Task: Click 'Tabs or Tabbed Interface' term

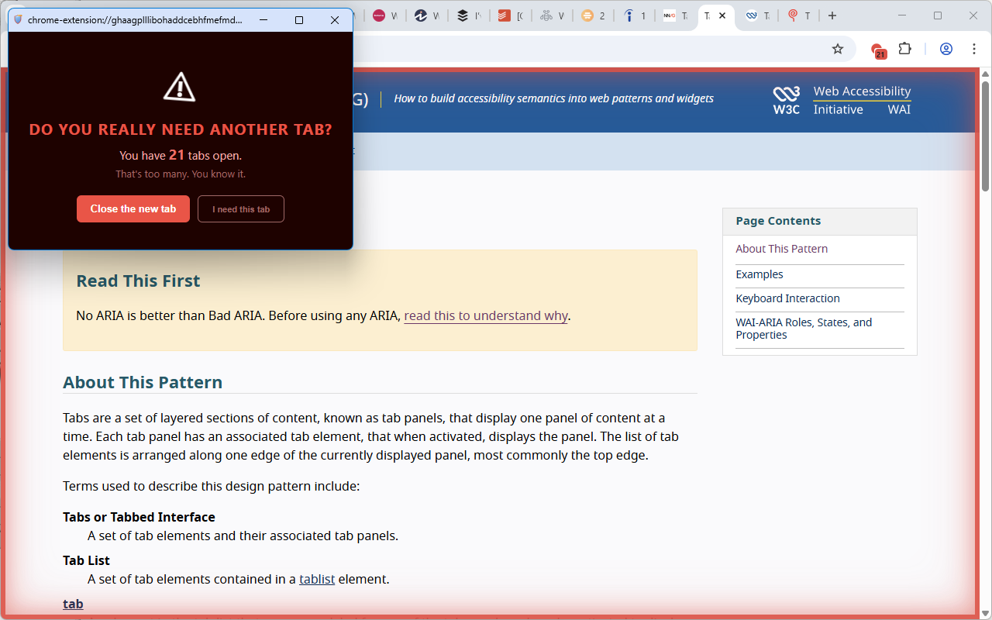Action: (139, 517)
